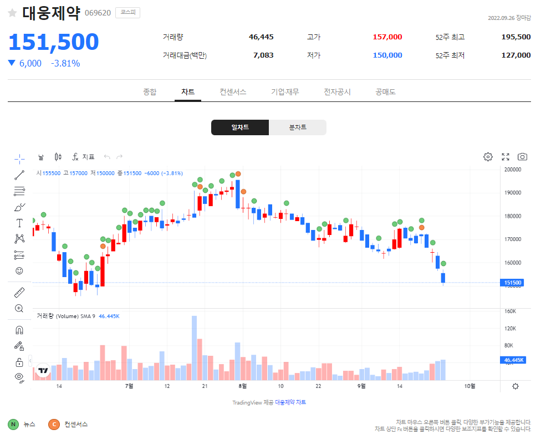This screenshot has width=541, height=445.
Task: Click the 거래대금 value 7,083
Action: (x=263, y=55)
